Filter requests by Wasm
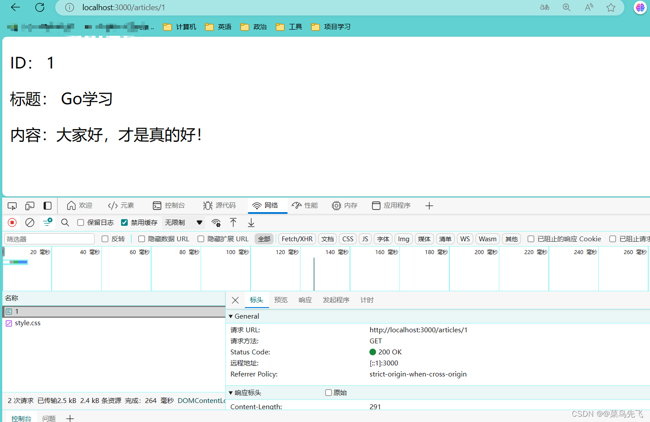Screen dimensions: 650x422 488,239
